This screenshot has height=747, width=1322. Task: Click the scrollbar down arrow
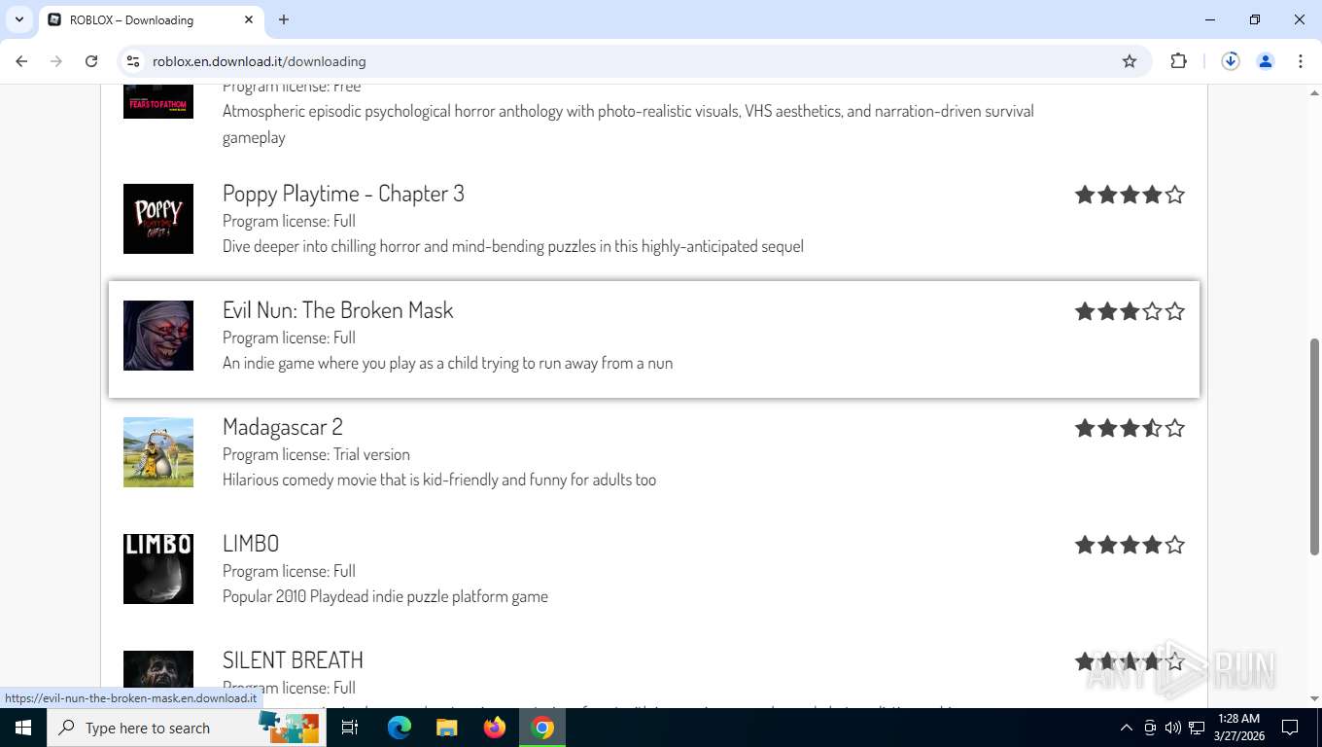point(1315,698)
